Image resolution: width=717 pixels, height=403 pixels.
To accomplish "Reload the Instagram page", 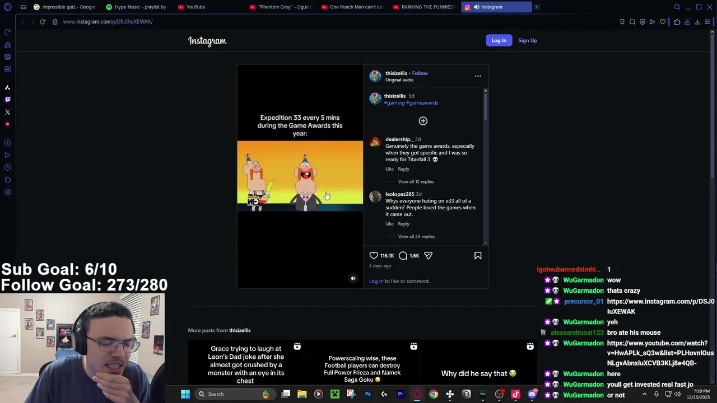I will click(43, 22).
